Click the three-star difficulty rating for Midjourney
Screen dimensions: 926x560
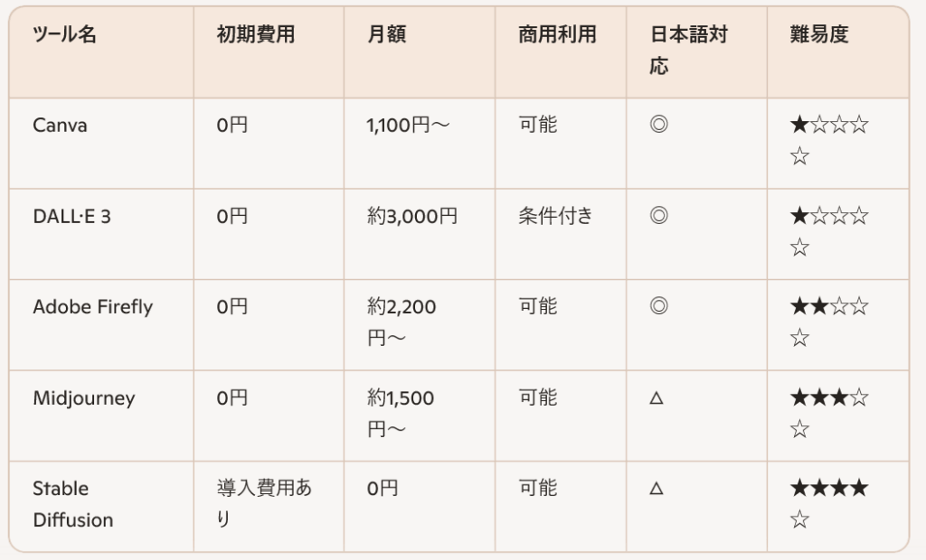(x=828, y=413)
